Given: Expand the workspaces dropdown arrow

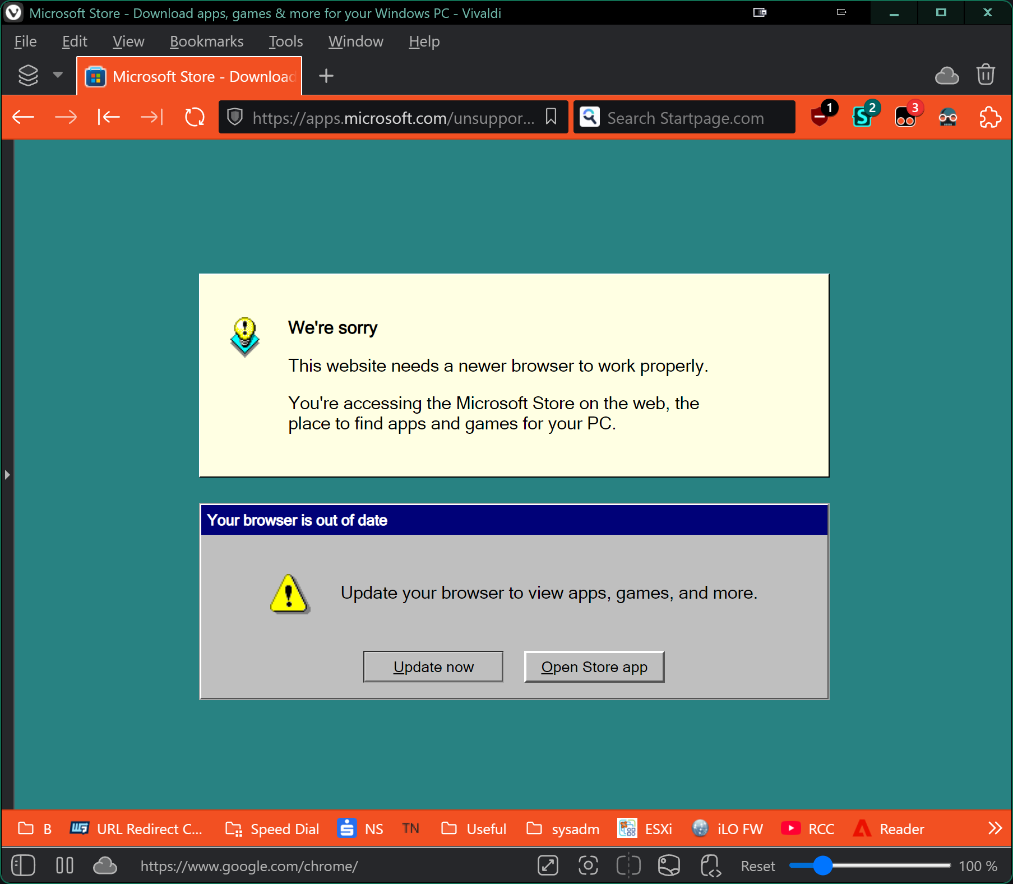Looking at the screenshot, I should click(58, 75).
